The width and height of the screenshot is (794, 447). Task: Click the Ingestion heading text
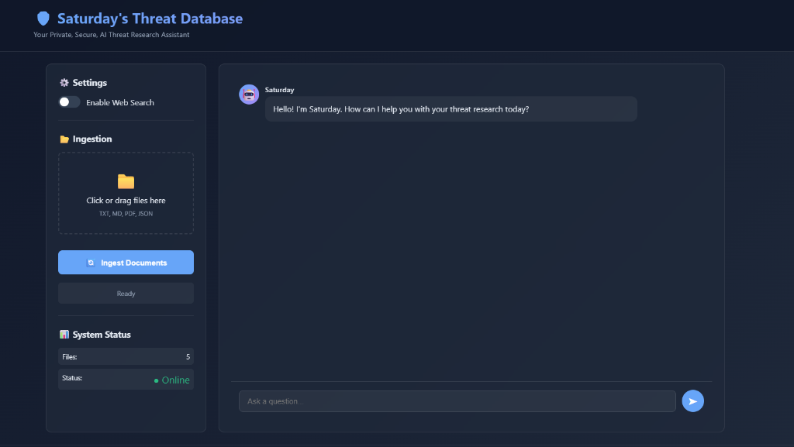pos(92,139)
